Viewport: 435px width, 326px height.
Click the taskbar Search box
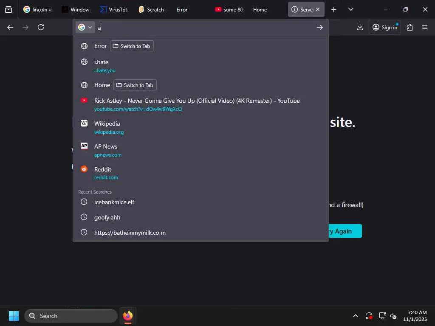[x=71, y=316]
